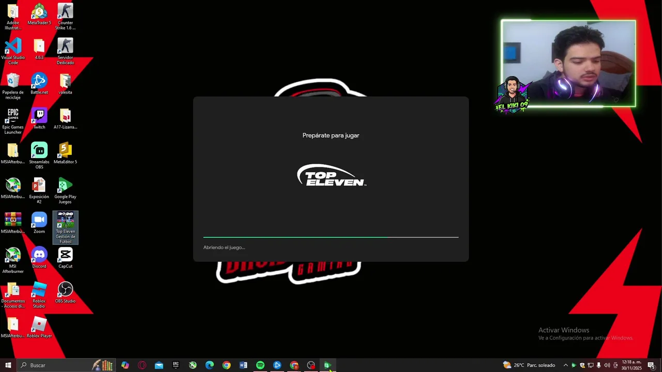The image size is (662, 372).
Task: Open the Epic Games Launcher desktop shortcut
Action: [x=13, y=121]
